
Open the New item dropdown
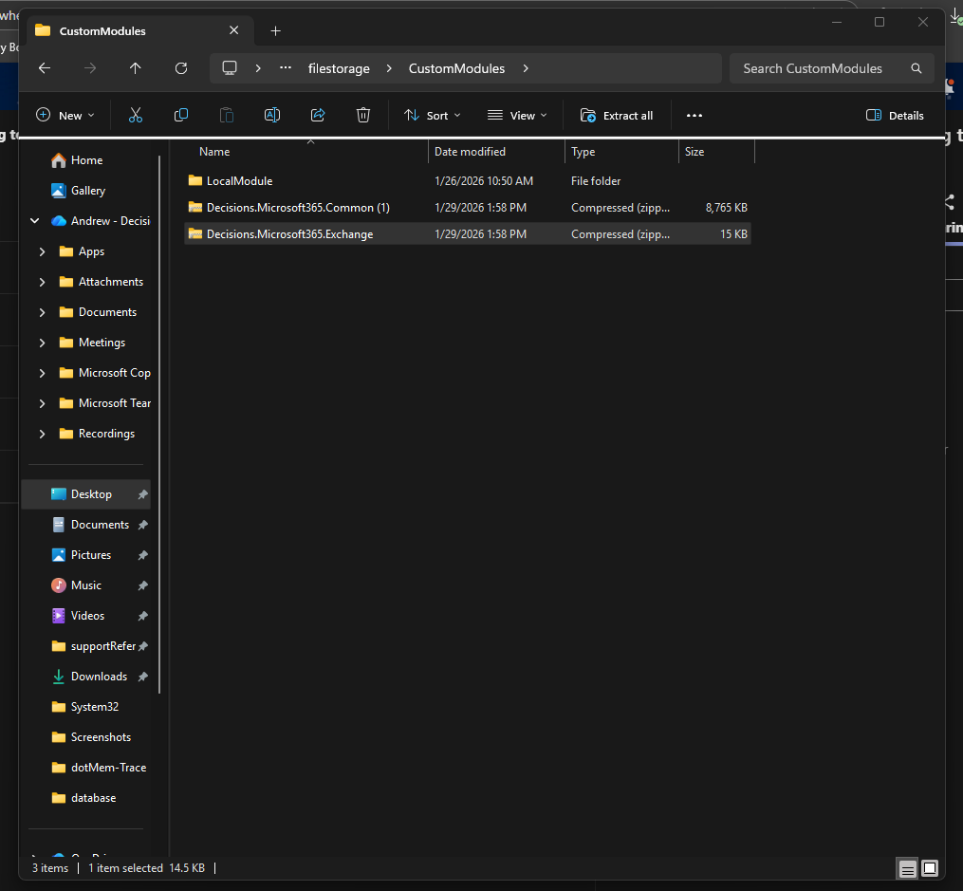point(65,115)
